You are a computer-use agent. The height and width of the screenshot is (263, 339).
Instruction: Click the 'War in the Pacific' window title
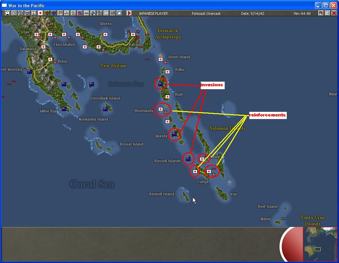coord(27,6)
